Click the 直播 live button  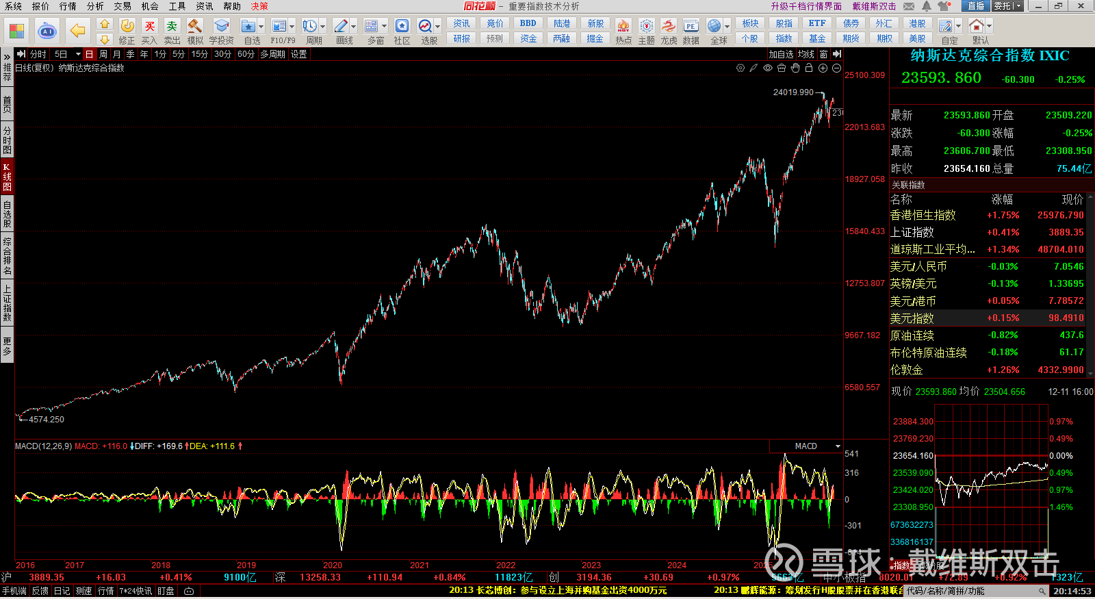pyautogui.click(x=976, y=6)
